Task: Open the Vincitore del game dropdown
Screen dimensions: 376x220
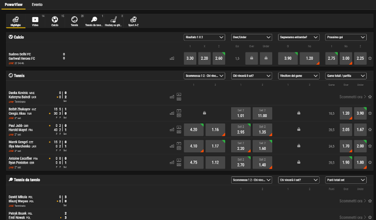Action: (298, 76)
